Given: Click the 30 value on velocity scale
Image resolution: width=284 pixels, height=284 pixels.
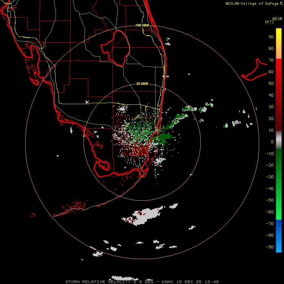Looking at the screenshot, I should (271, 107).
